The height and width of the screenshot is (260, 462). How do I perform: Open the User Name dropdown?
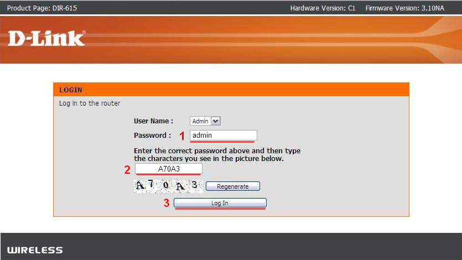click(x=205, y=121)
